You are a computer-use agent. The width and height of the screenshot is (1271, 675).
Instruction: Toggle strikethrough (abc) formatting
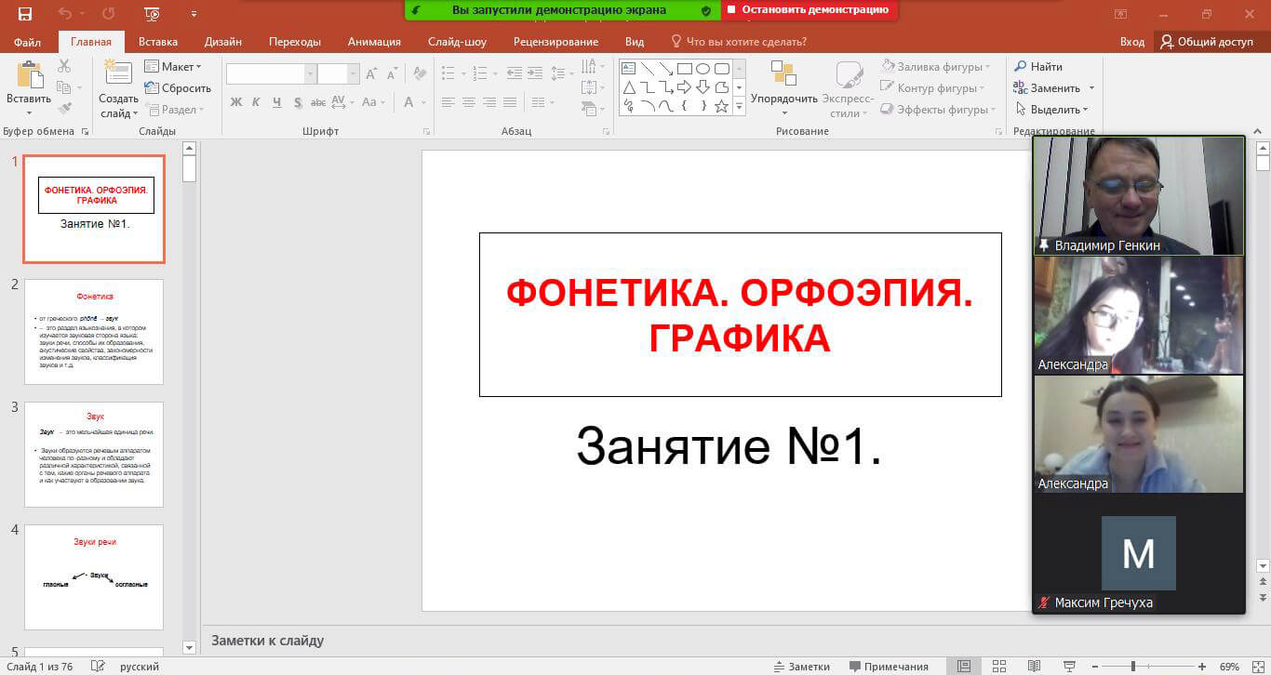click(x=318, y=102)
